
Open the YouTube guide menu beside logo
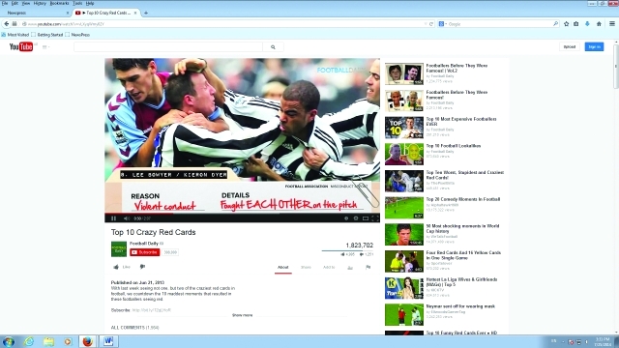point(45,47)
